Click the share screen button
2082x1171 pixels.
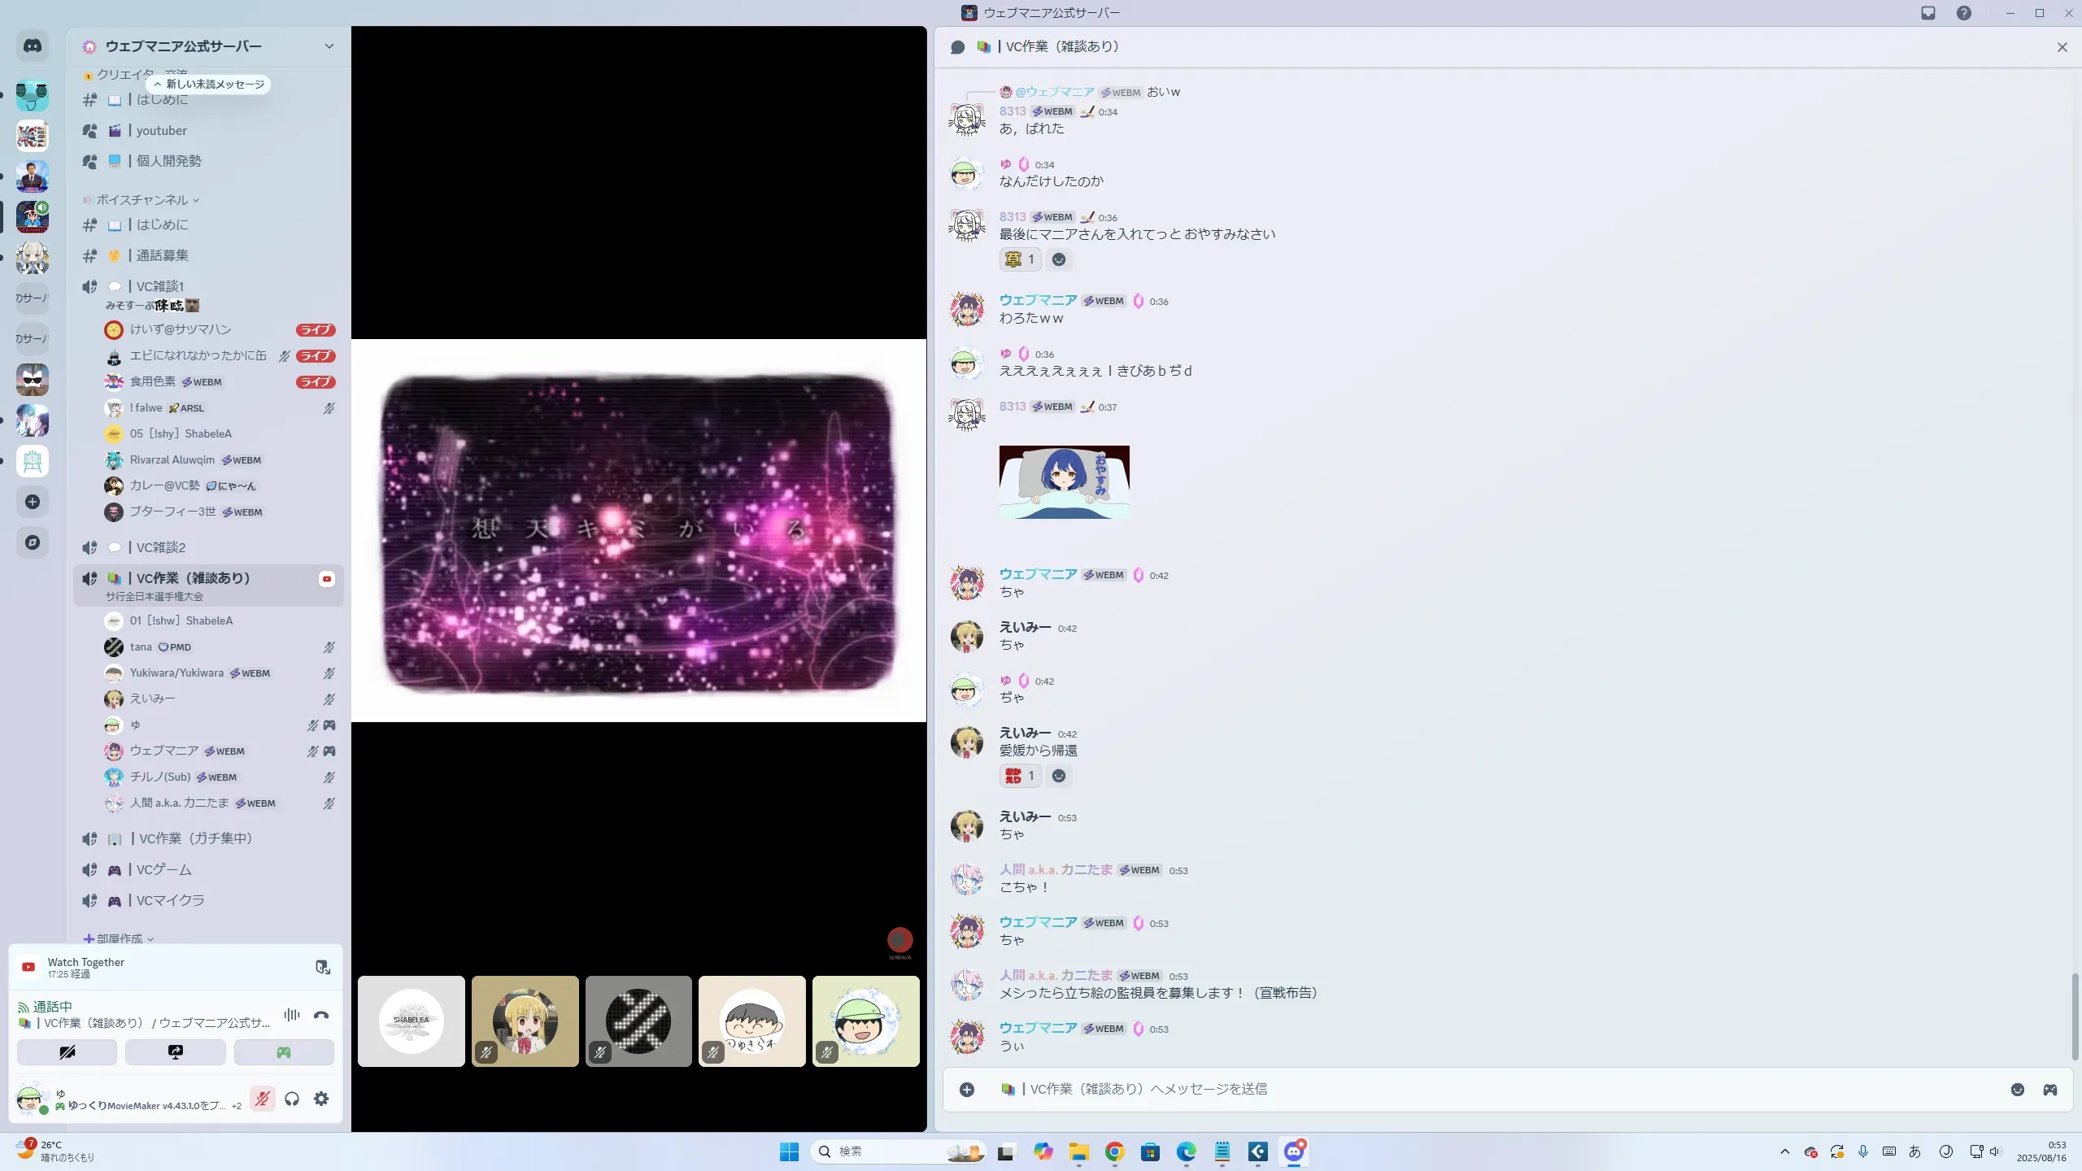175,1052
